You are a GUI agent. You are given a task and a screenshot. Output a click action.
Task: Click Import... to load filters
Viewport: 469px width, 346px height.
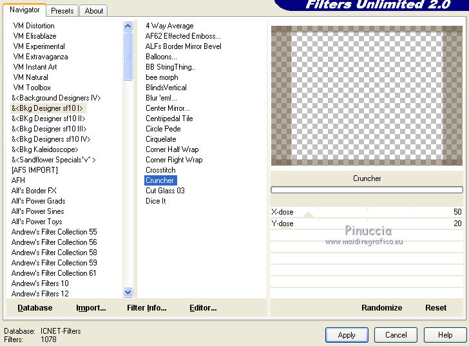[x=91, y=308]
